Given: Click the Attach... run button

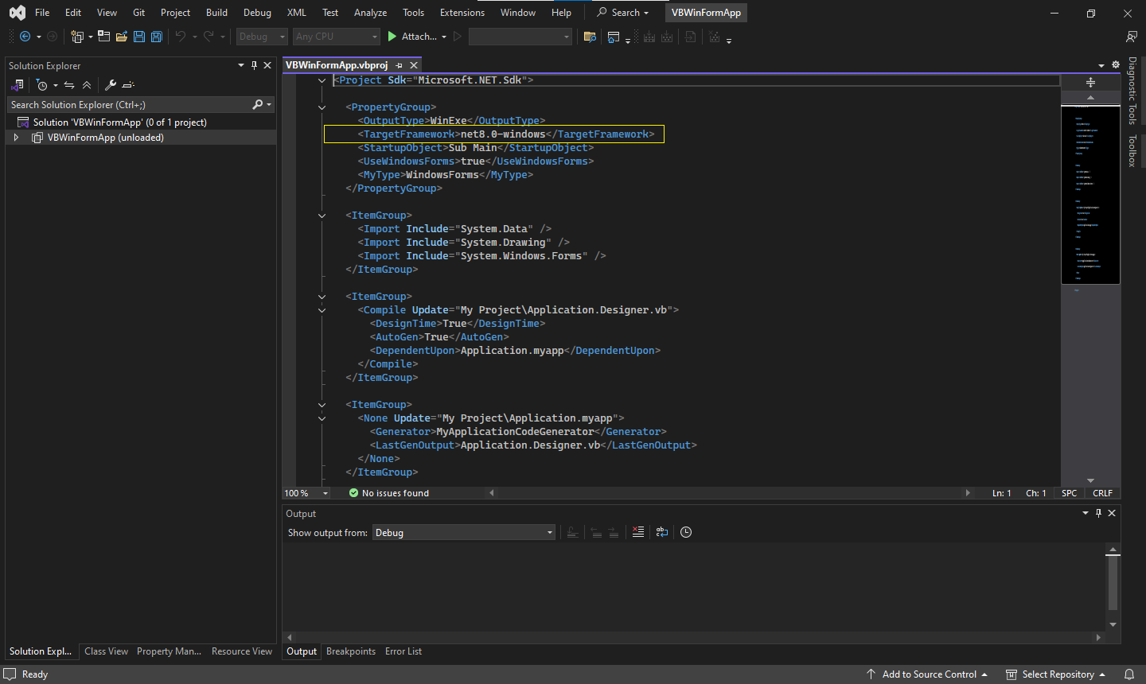Looking at the screenshot, I should point(411,37).
